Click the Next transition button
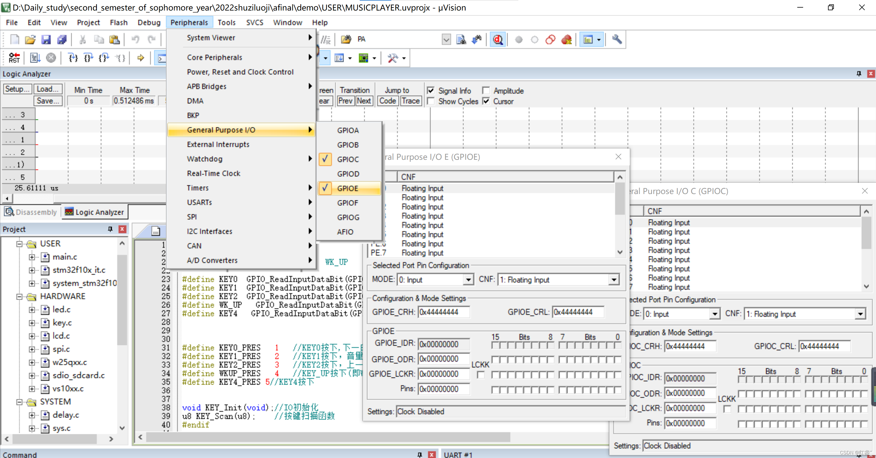The height and width of the screenshot is (458, 876). pyautogui.click(x=364, y=101)
